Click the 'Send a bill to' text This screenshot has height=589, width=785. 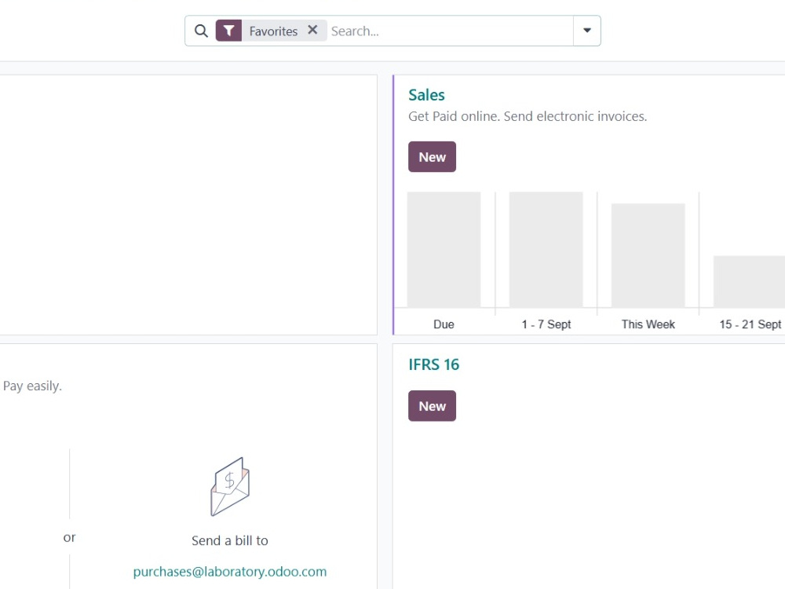click(x=230, y=540)
